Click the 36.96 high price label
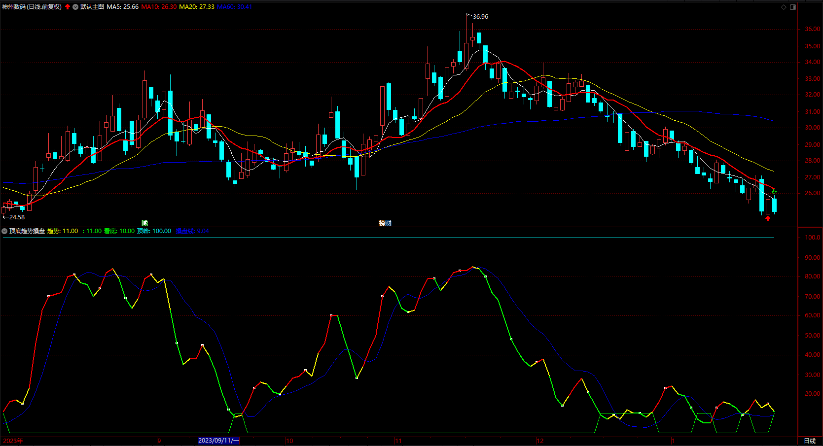823x446 pixels. tap(481, 17)
